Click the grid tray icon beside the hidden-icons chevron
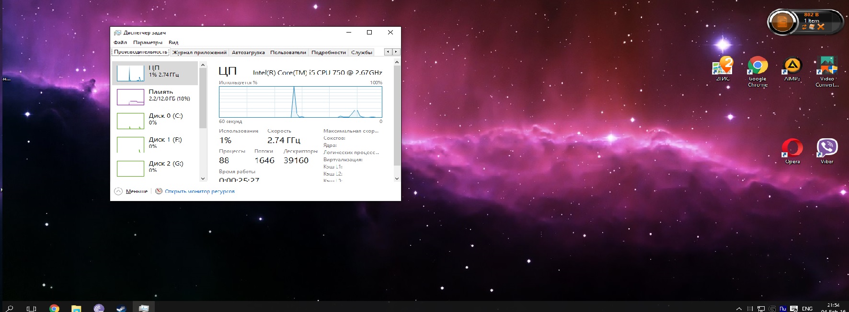The image size is (849, 312). tap(750, 309)
